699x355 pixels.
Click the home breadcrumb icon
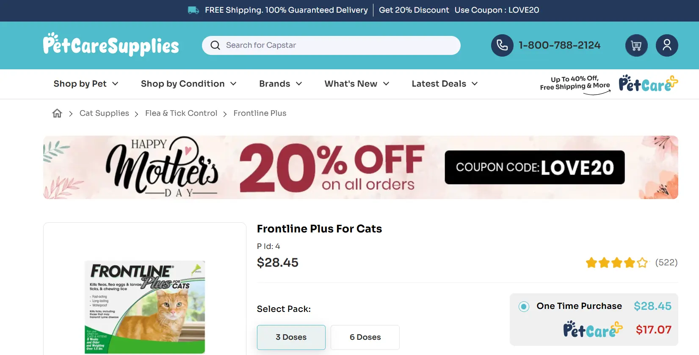pos(57,113)
